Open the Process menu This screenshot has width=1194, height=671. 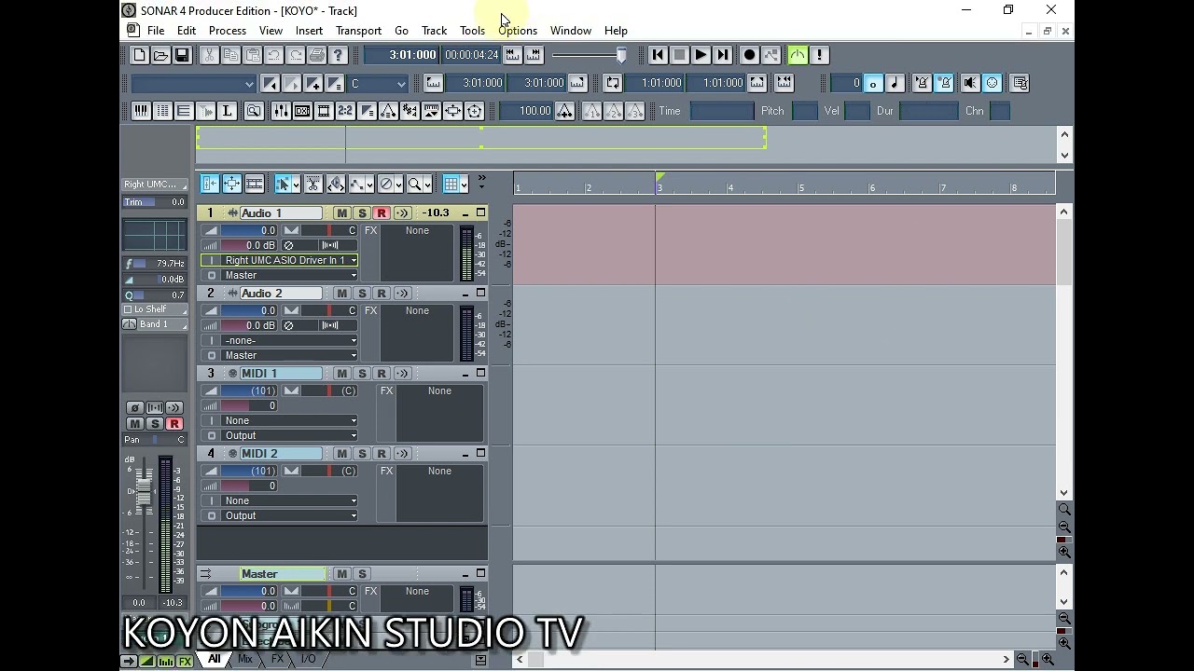click(x=228, y=31)
